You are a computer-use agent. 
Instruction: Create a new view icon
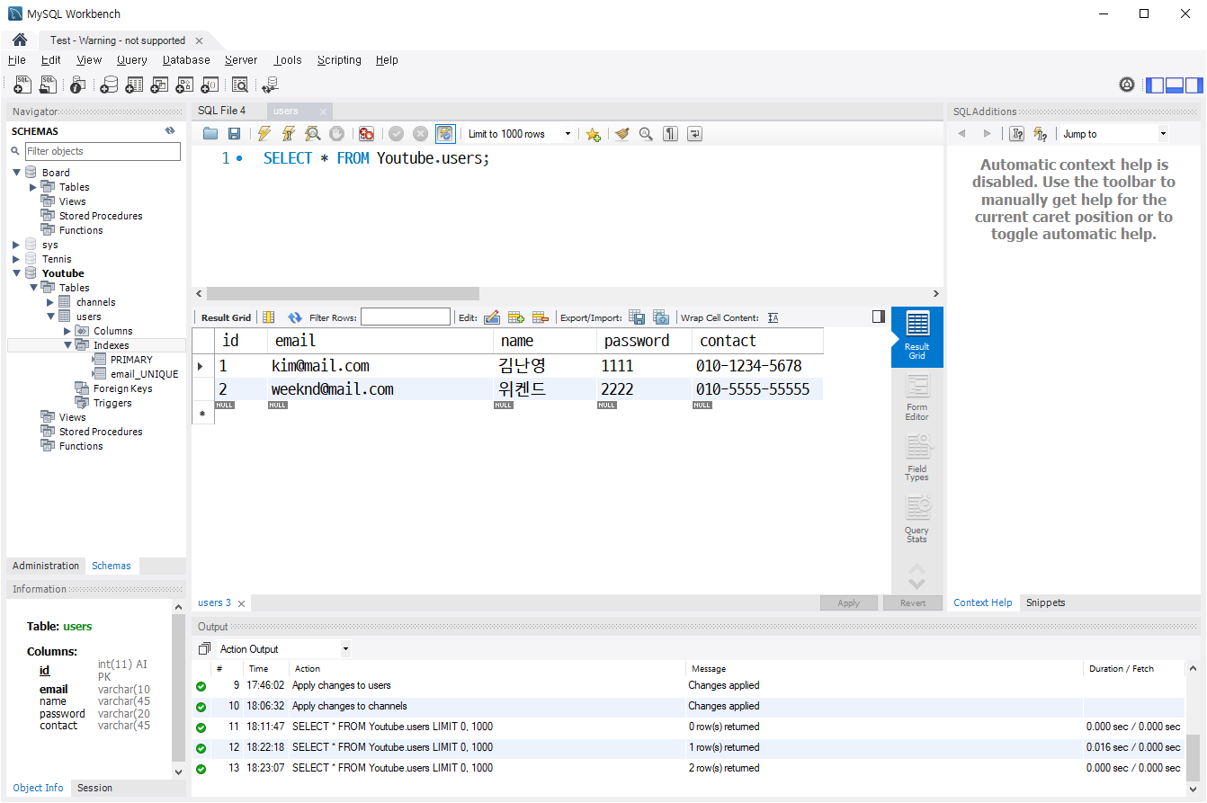tap(159, 85)
